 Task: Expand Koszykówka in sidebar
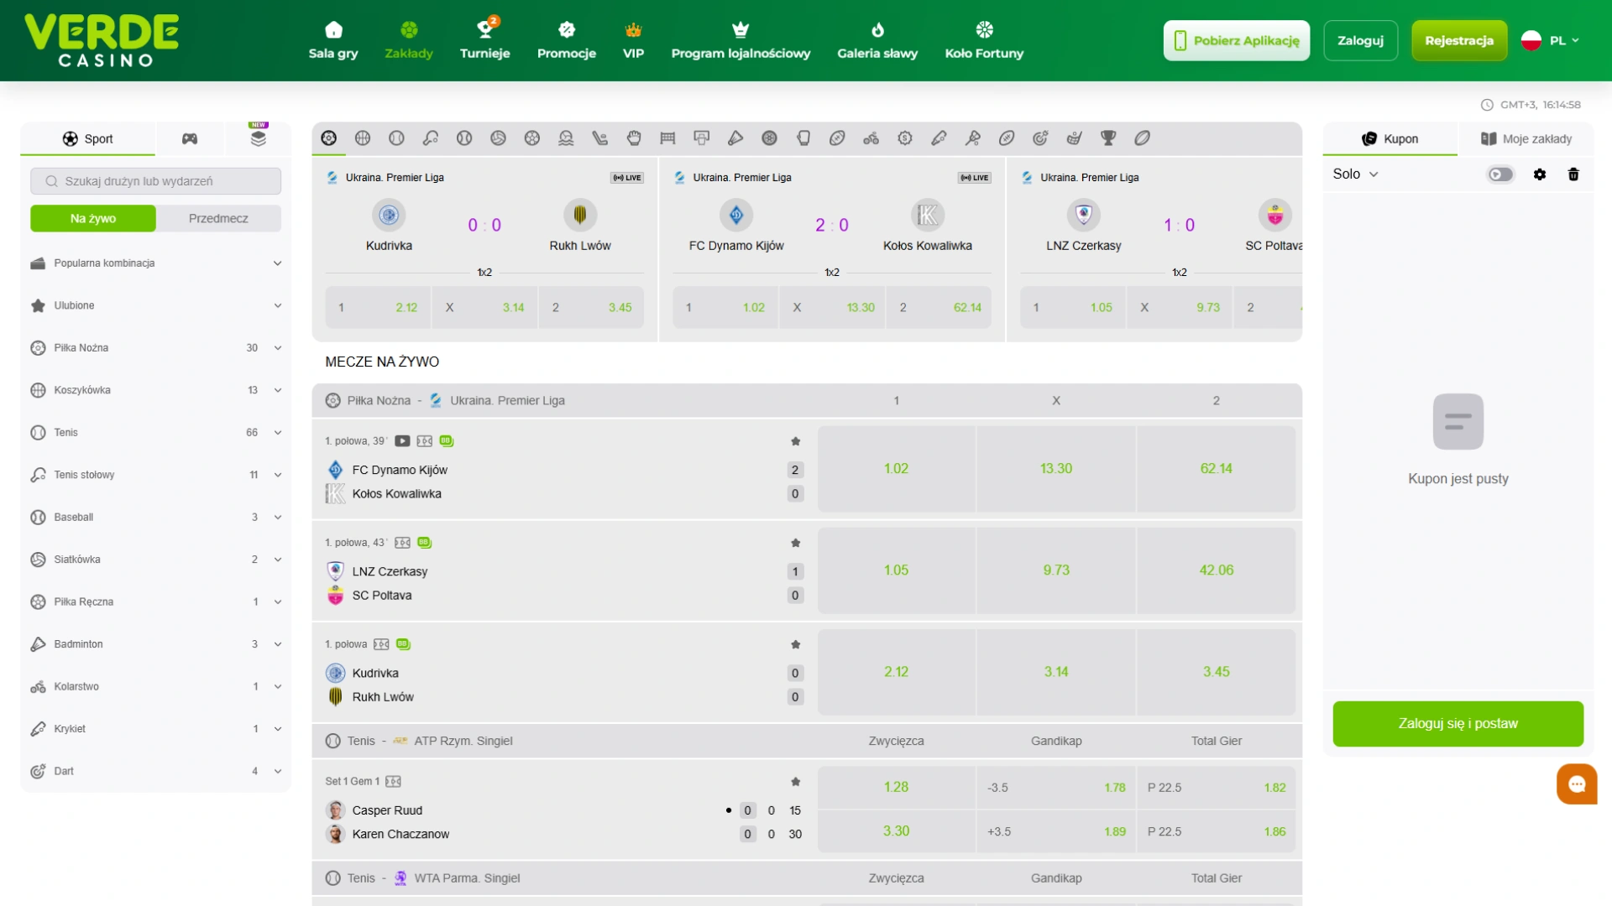point(156,390)
